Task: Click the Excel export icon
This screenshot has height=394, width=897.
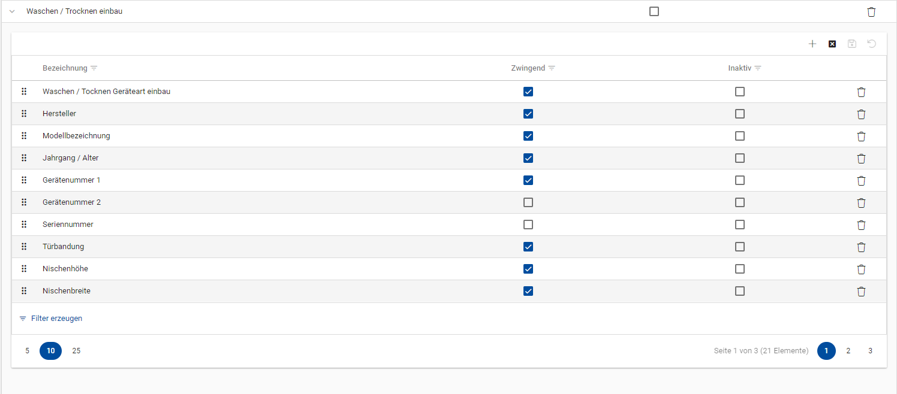Action: [x=832, y=44]
